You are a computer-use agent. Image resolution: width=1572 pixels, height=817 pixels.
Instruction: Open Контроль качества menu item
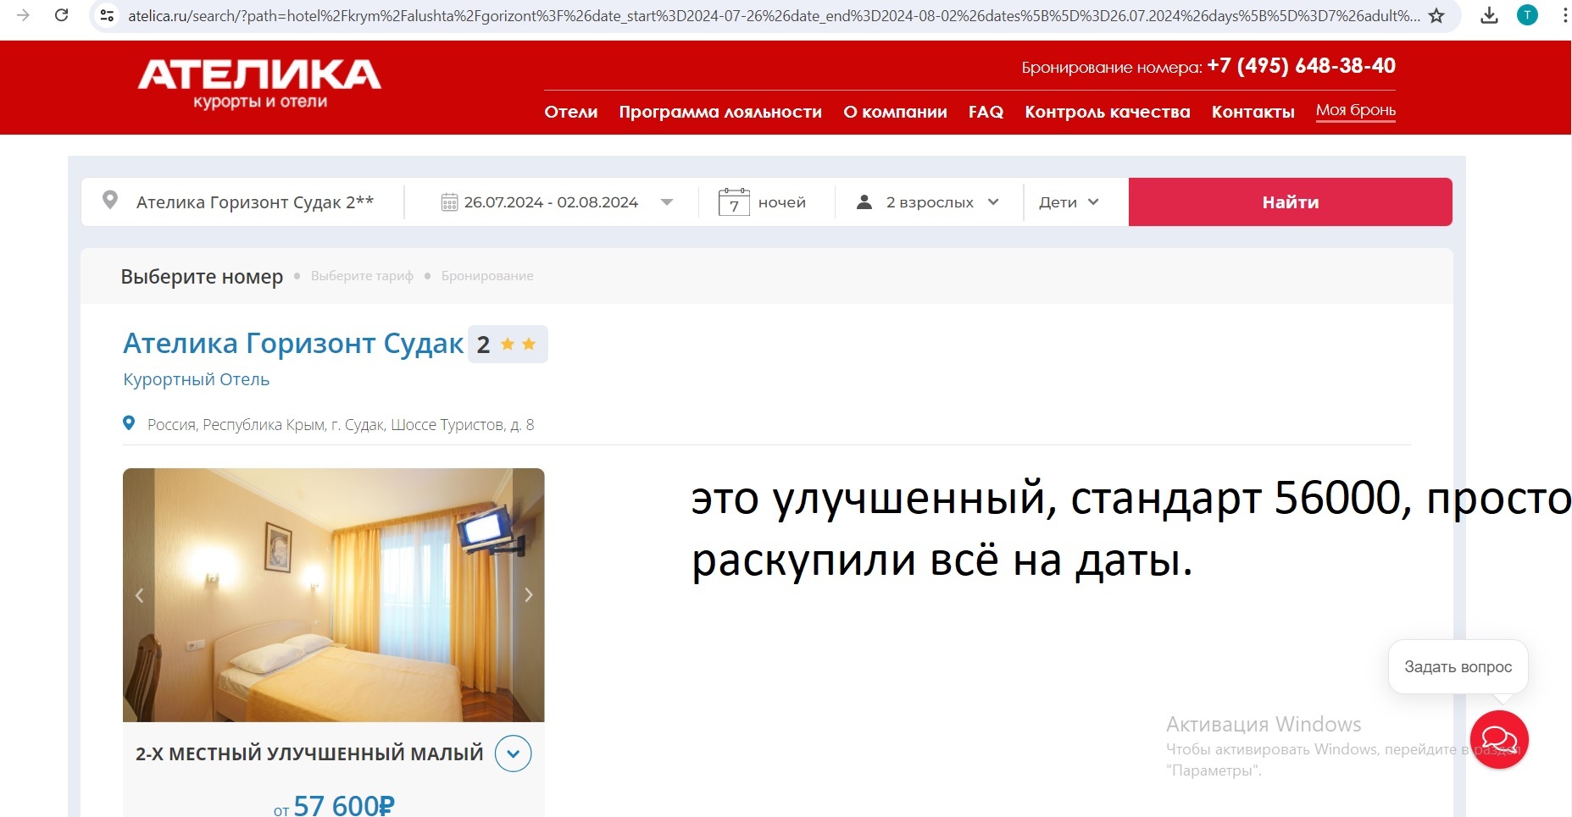[1108, 112]
